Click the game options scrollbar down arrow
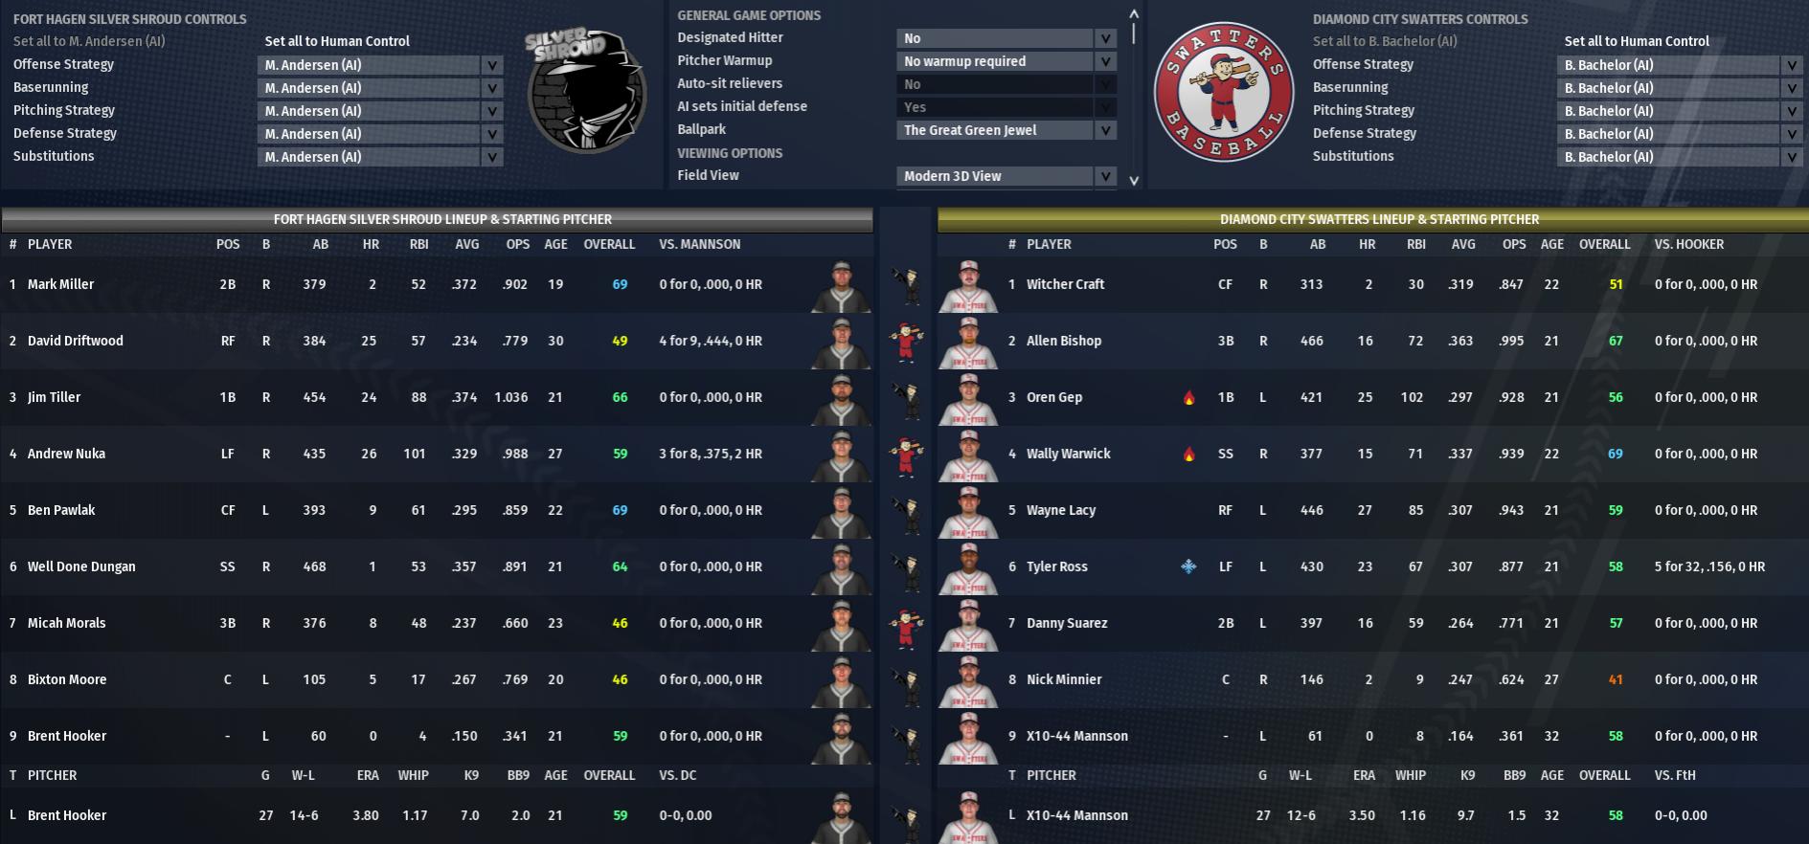The height and width of the screenshot is (844, 1809). (x=1134, y=180)
